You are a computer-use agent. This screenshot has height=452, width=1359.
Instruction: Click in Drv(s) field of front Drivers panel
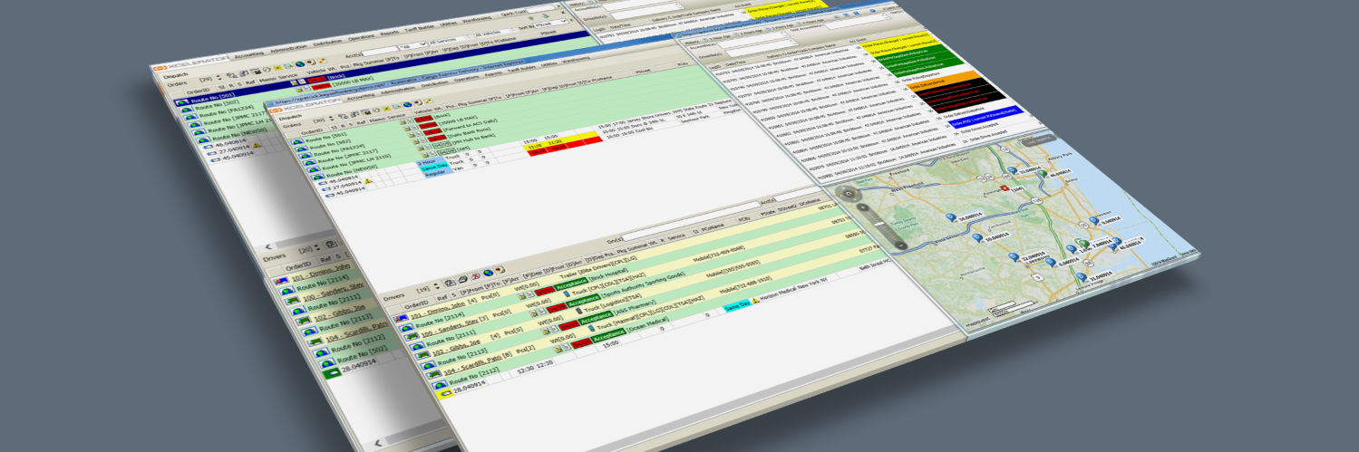coord(691,221)
